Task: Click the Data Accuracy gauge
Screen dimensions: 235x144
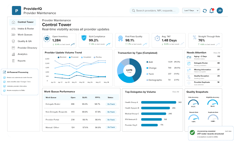Action: 193,102
